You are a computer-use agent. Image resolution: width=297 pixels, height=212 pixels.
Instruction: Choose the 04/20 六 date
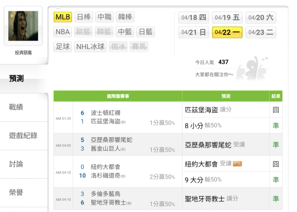tap(261, 18)
